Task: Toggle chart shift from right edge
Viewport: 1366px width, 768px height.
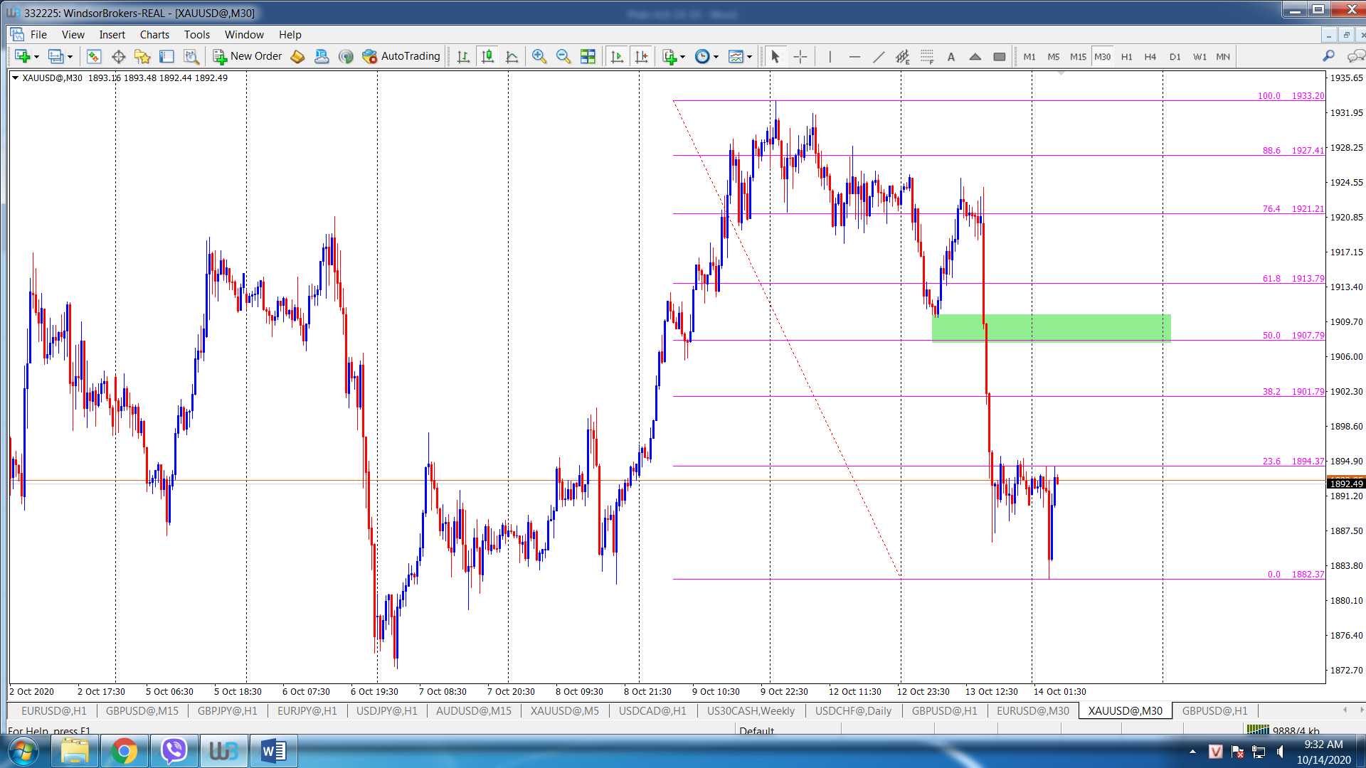Action: tap(641, 57)
